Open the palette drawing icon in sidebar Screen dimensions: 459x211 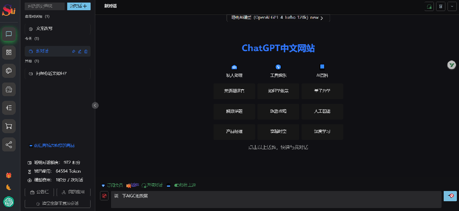[x=9, y=71]
